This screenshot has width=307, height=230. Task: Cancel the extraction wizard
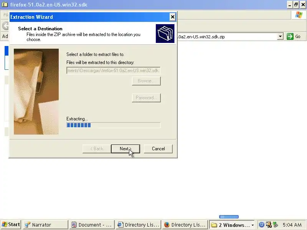[158, 149]
